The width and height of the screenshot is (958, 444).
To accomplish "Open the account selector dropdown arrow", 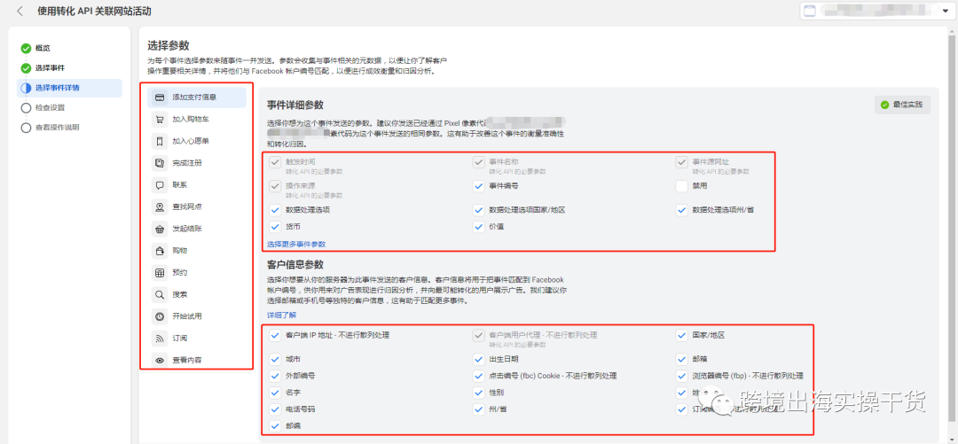I will [946, 11].
